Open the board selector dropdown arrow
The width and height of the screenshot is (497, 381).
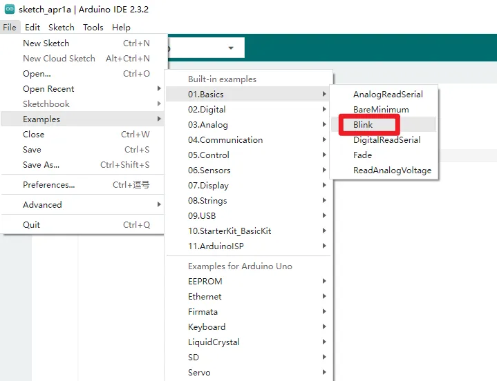231,48
